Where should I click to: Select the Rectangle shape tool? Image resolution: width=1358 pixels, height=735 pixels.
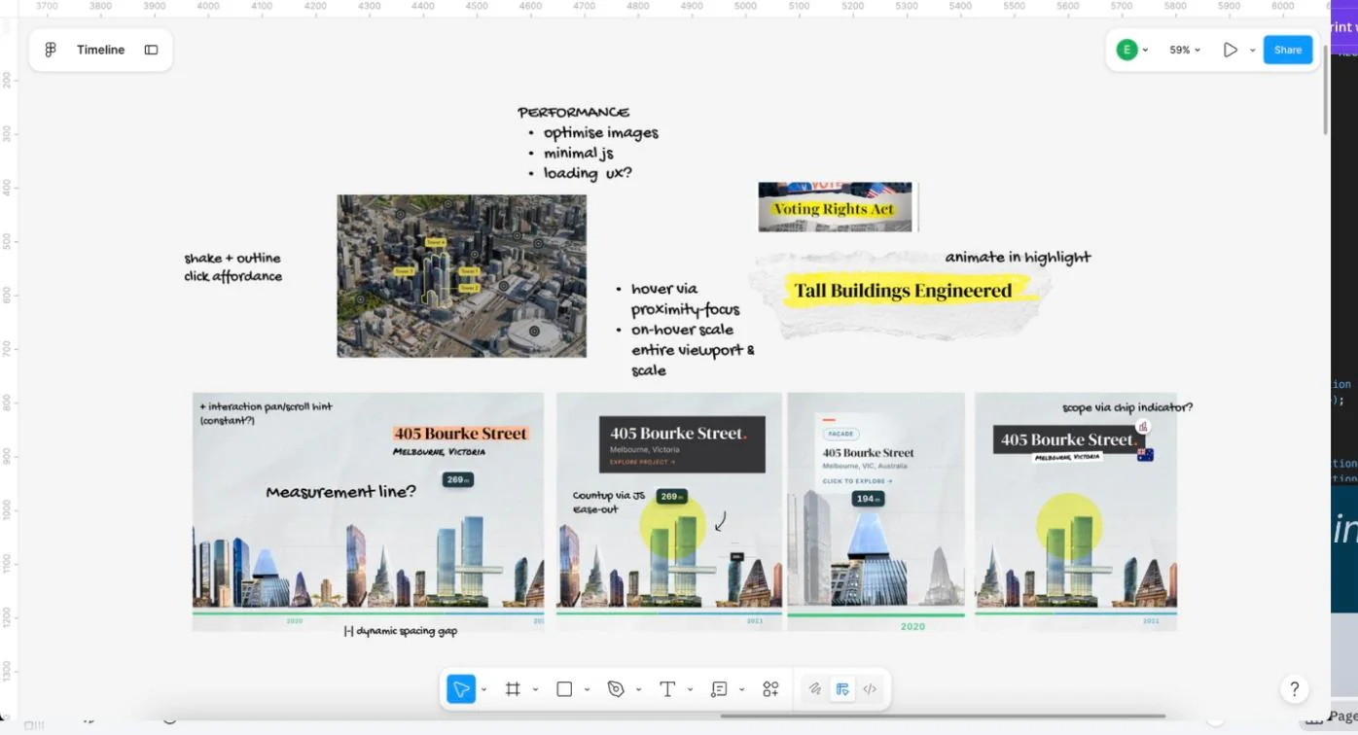click(x=564, y=689)
